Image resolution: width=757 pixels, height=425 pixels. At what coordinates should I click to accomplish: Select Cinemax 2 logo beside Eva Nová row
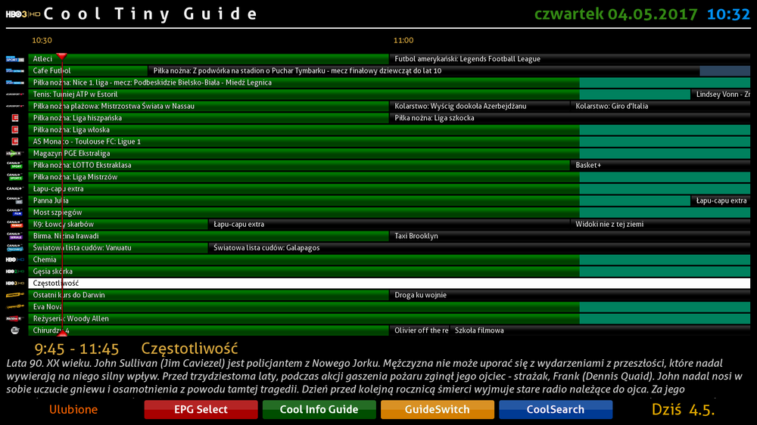pyautogui.click(x=15, y=307)
